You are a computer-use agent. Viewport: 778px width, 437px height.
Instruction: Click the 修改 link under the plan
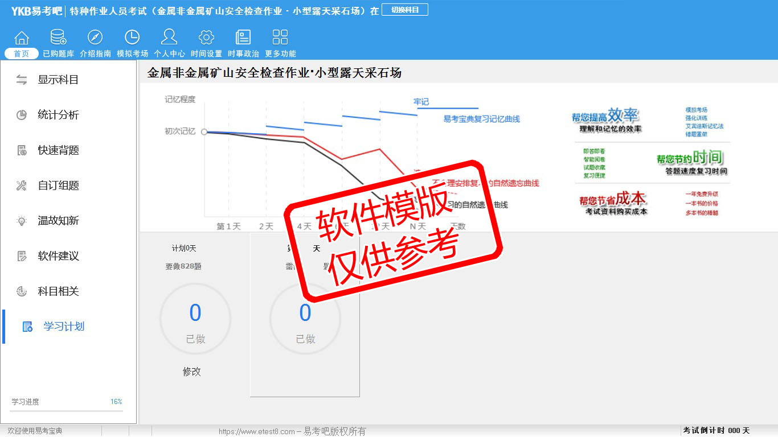coord(192,372)
